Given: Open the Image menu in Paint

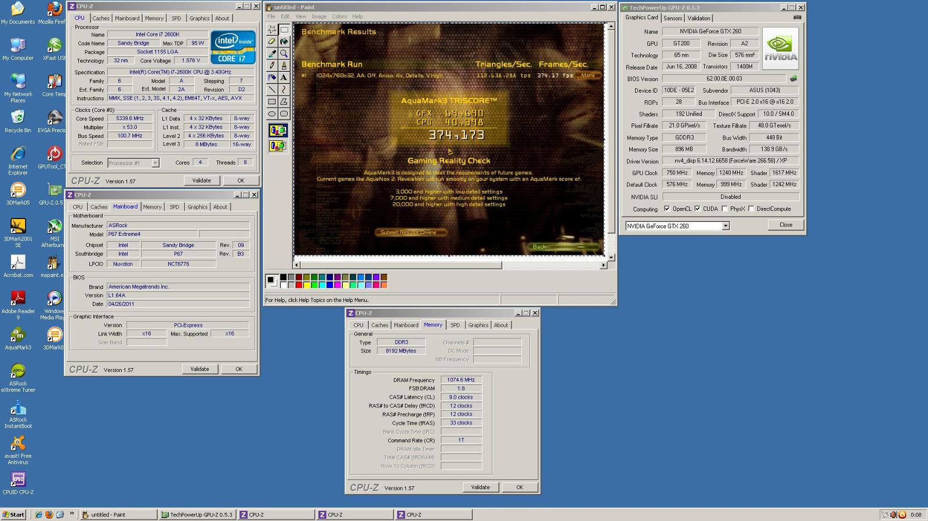Looking at the screenshot, I should (319, 17).
